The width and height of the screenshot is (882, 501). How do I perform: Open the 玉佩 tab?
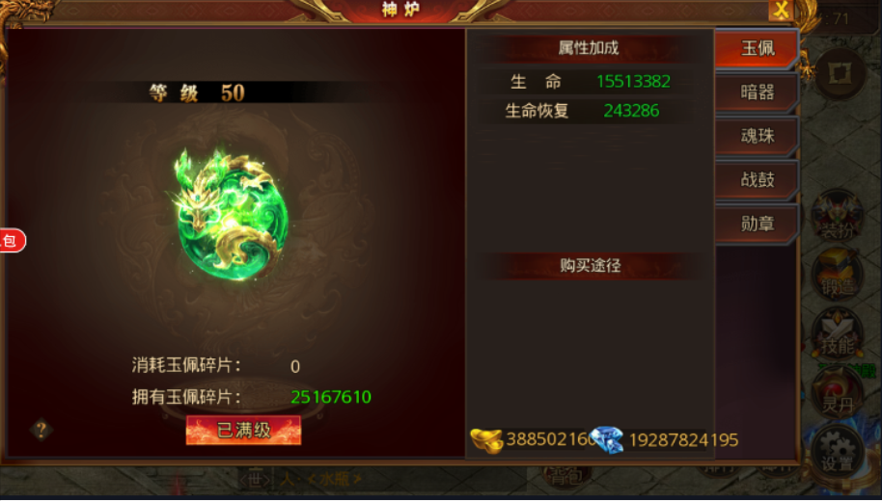click(756, 49)
